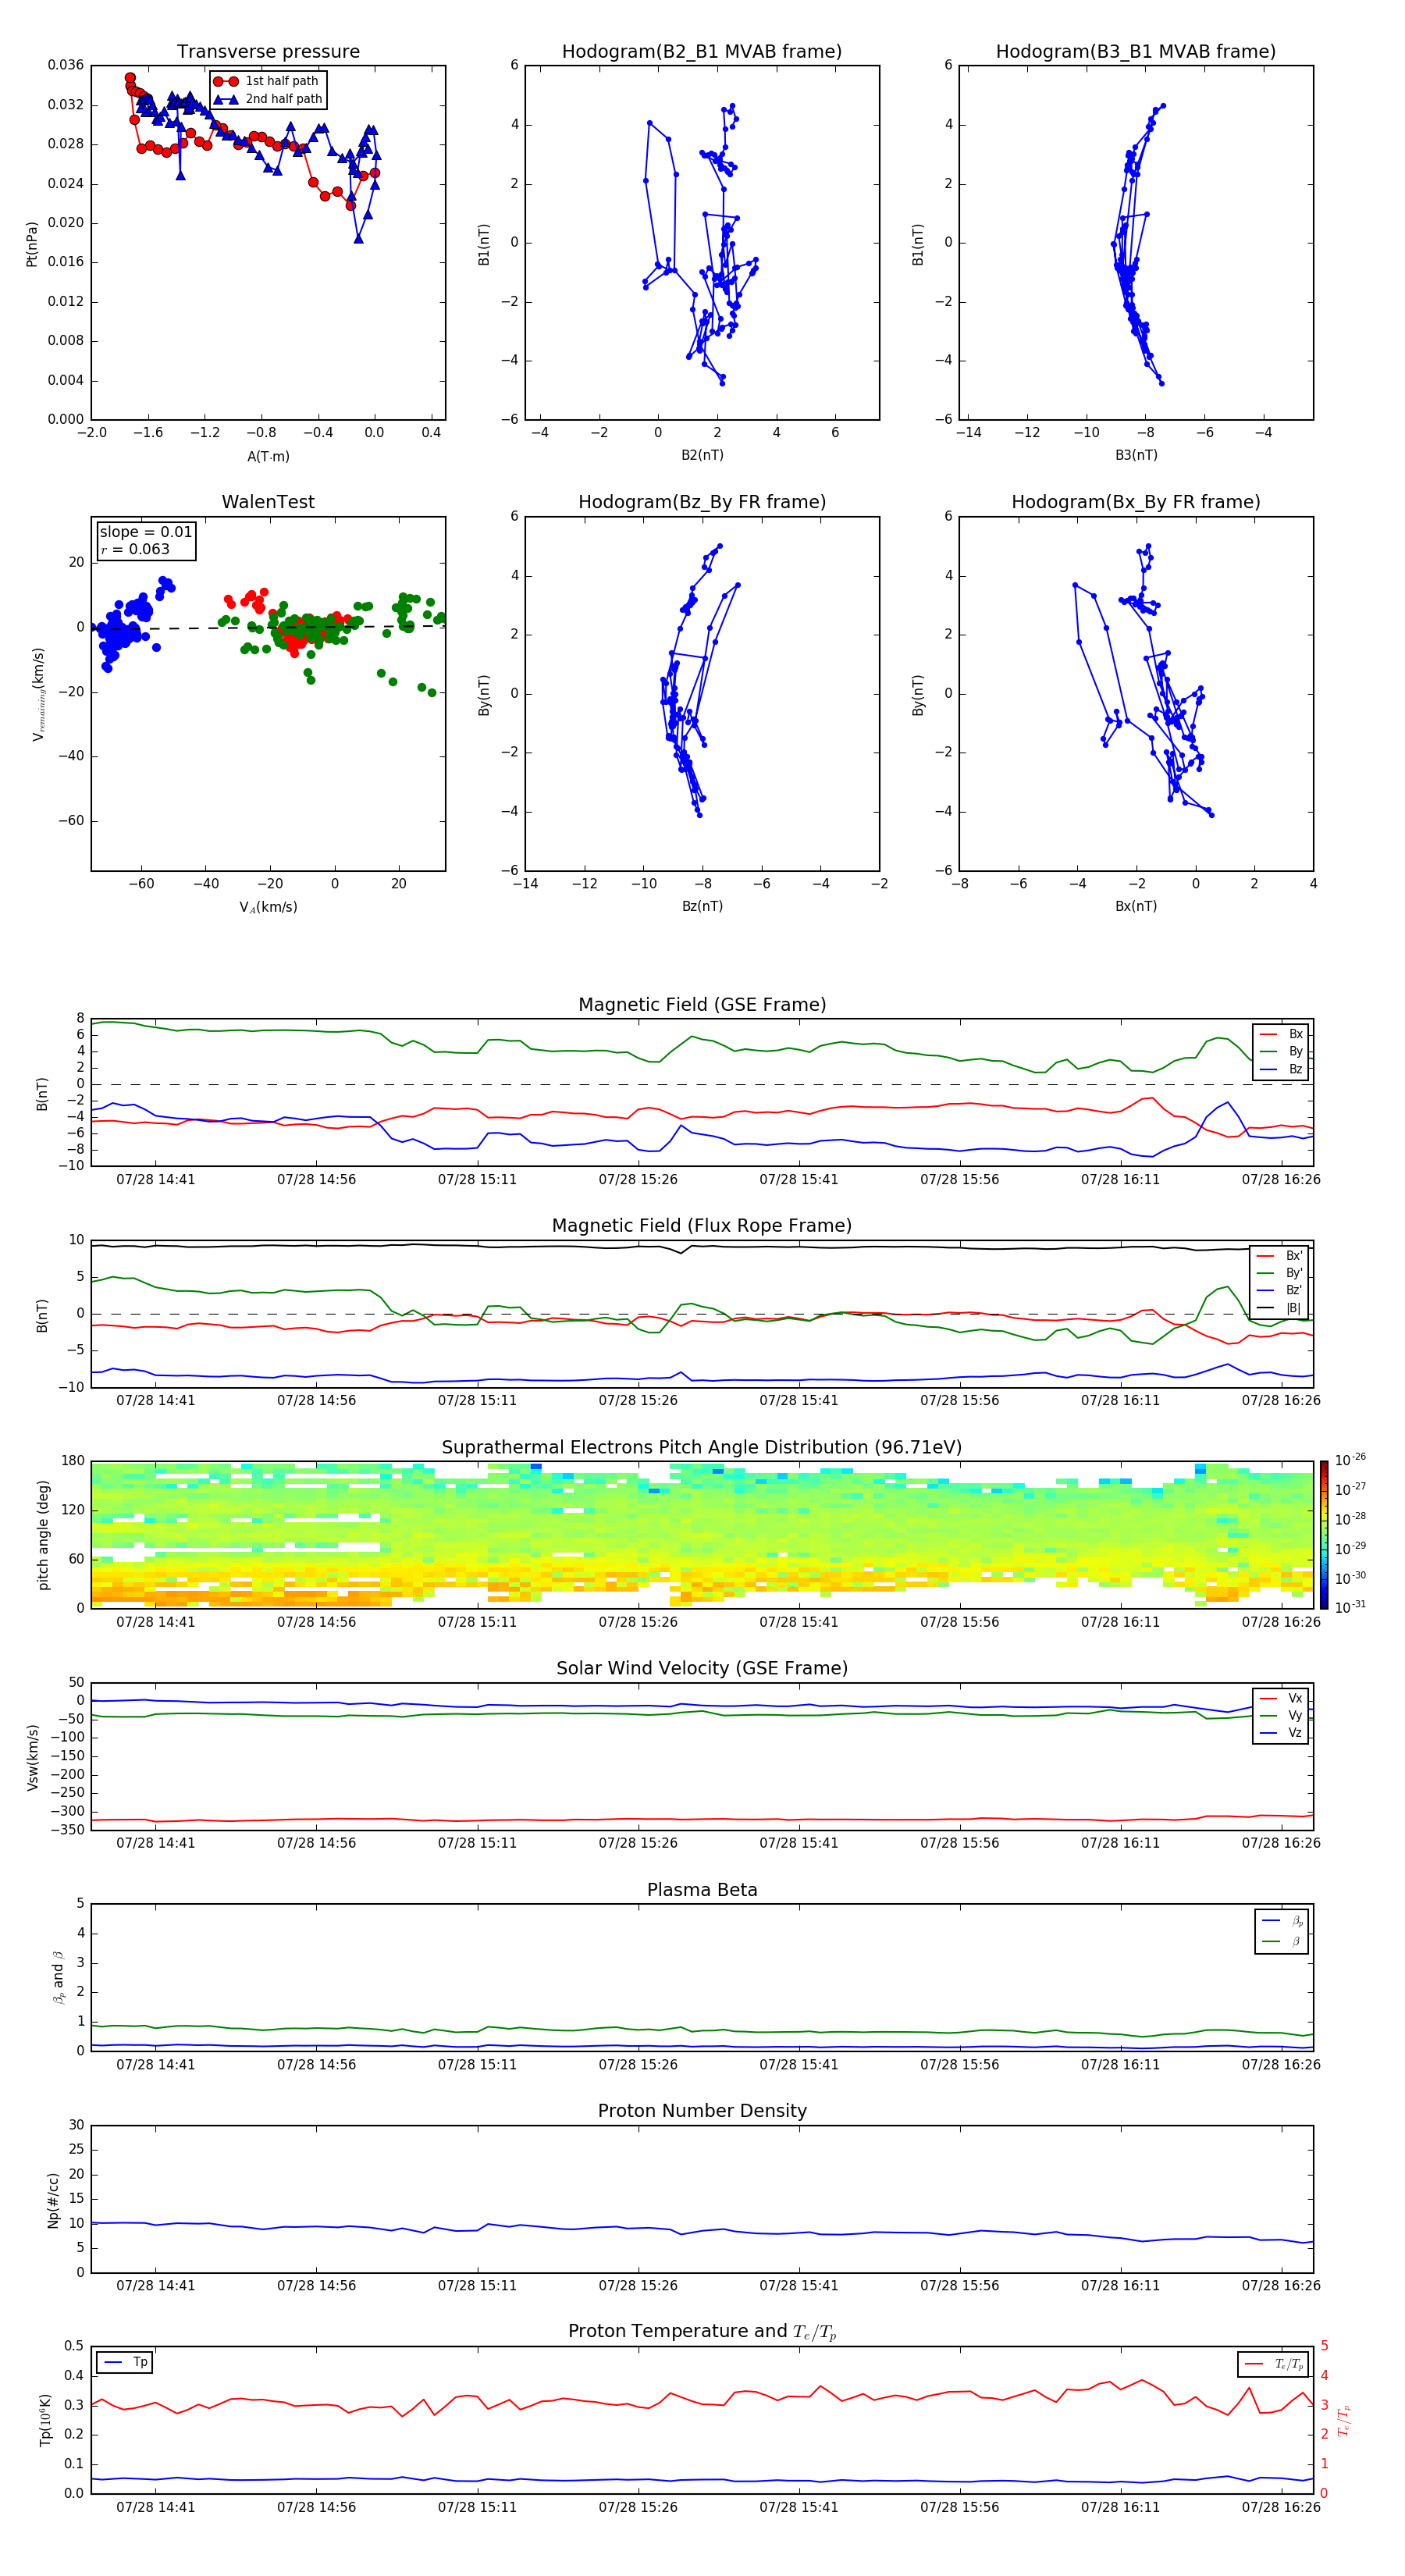Image resolution: width=1405 pixels, height=2576 pixels.
Task: Click the "Magnetic Field (GSE Frame)" title
Action: [702, 1005]
